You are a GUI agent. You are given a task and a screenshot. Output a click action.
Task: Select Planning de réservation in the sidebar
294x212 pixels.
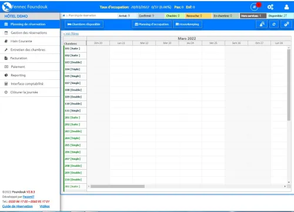(x=30, y=24)
